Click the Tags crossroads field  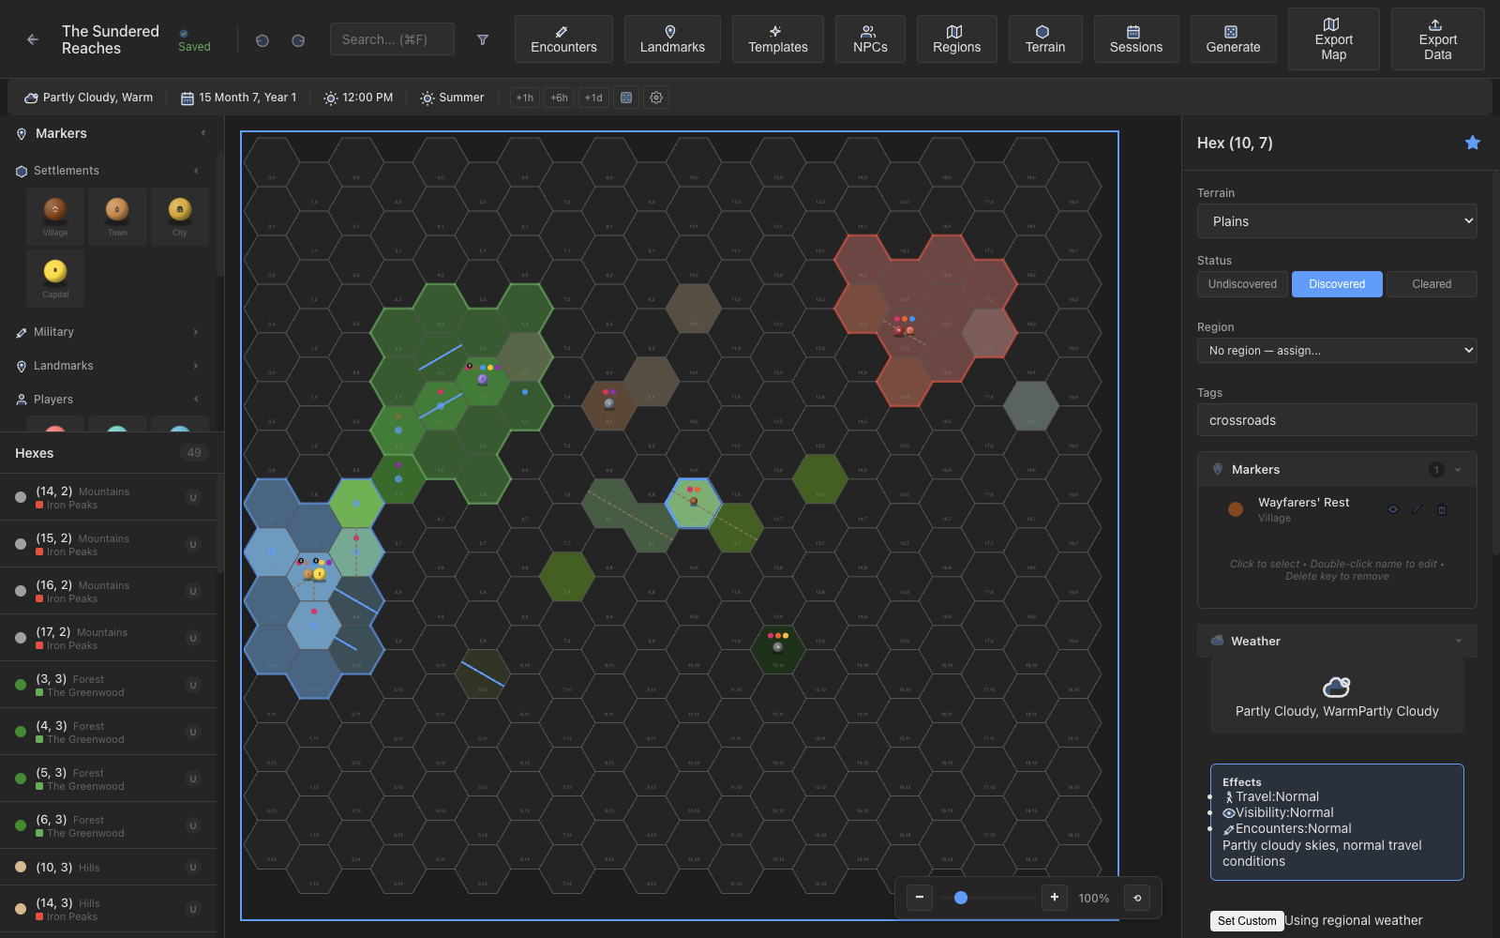click(1337, 420)
